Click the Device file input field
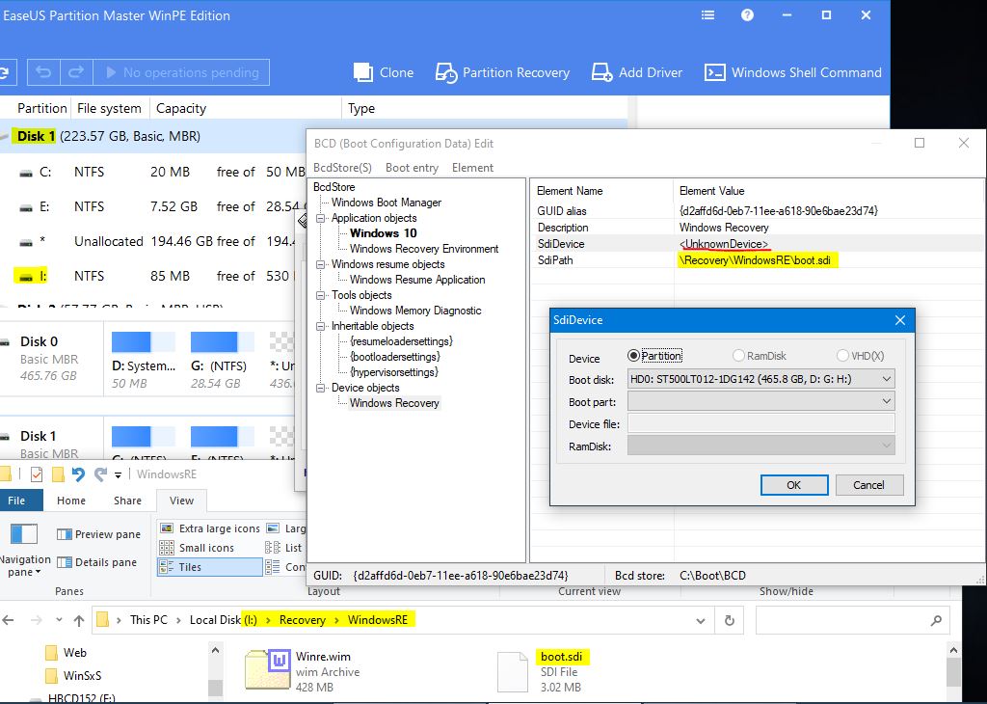The height and width of the screenshot is (704, 987). (x=760, y=423)
